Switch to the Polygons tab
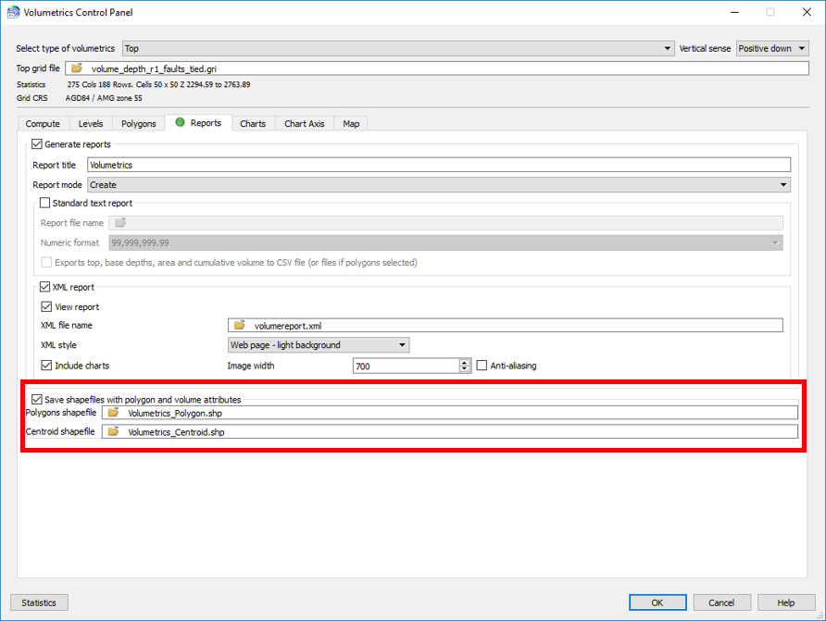 (139, 124)
